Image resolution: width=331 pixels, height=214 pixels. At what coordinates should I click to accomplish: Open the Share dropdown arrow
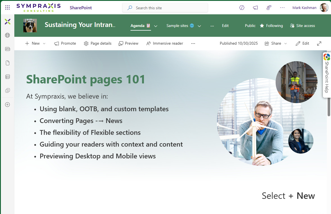(285, 44)
